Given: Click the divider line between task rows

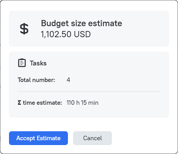Looking at the screenshot, I should pos(89,91).
